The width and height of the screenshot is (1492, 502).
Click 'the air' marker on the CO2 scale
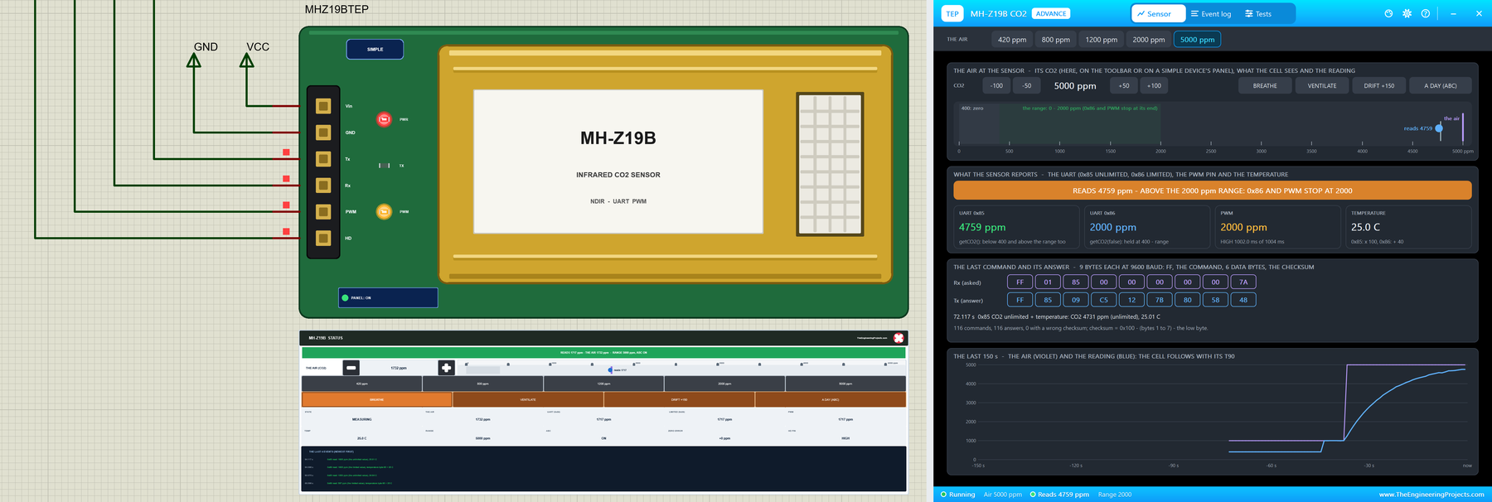tap(1463, 128)
